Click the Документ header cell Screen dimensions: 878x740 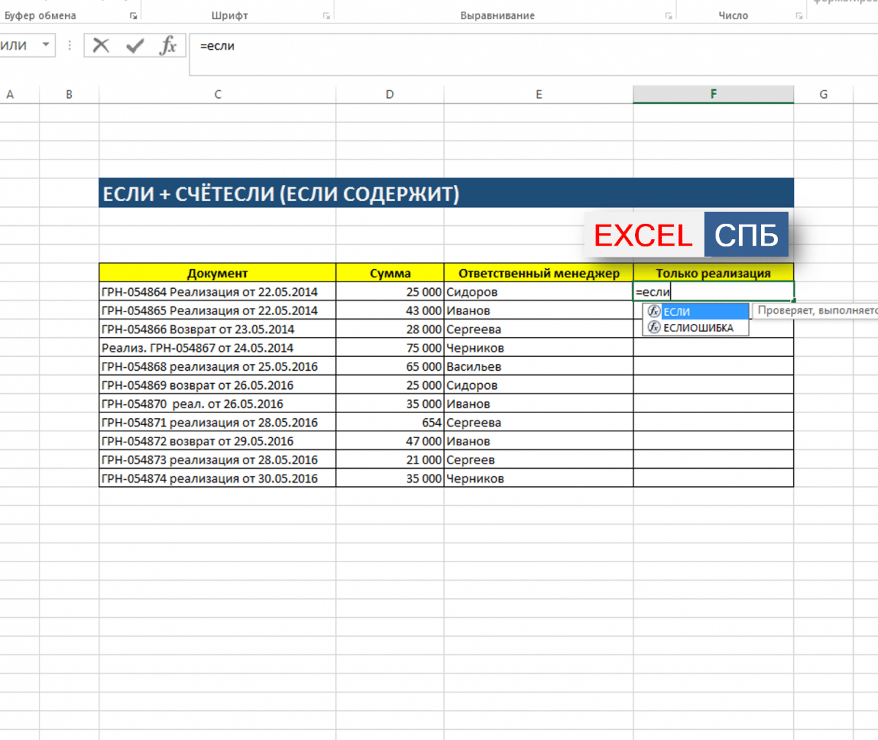(217, 273)
